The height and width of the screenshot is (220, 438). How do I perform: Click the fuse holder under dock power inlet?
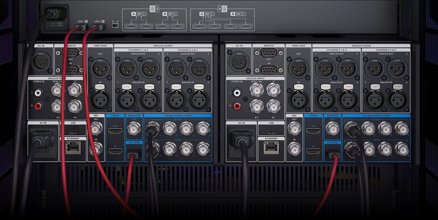click(x=56, y=24)
